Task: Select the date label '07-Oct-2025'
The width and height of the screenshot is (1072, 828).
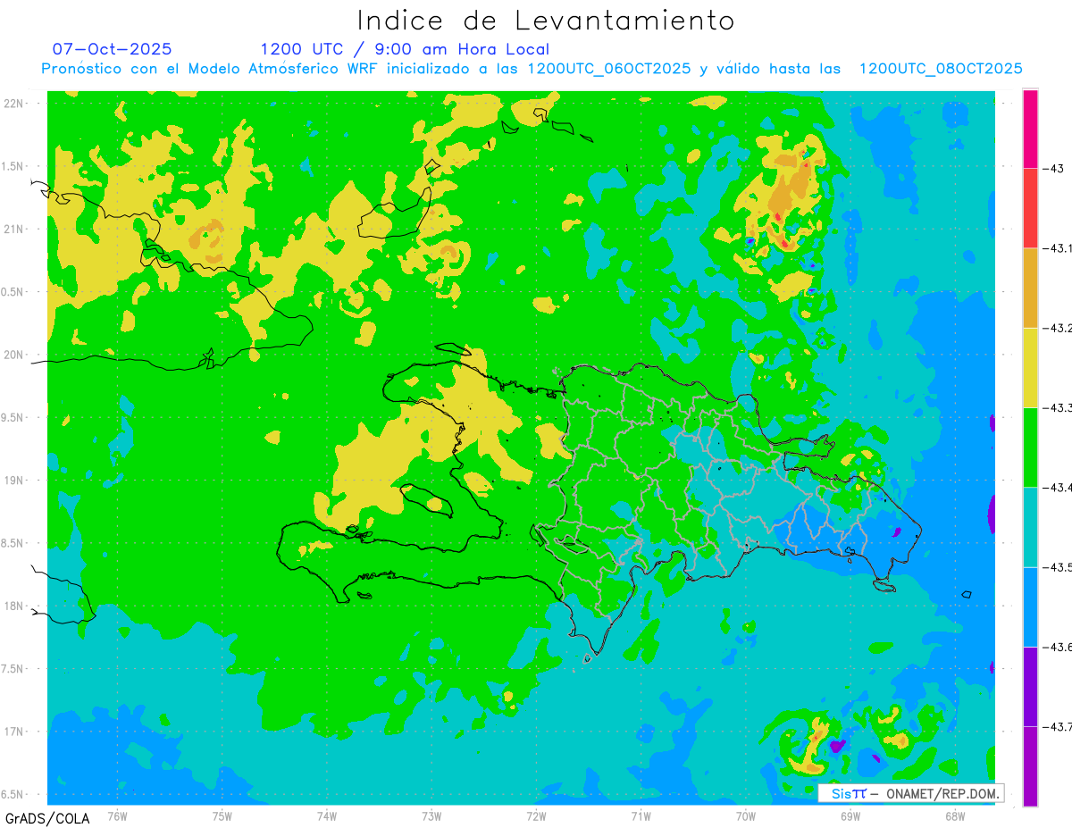Action: pos(112,49)
